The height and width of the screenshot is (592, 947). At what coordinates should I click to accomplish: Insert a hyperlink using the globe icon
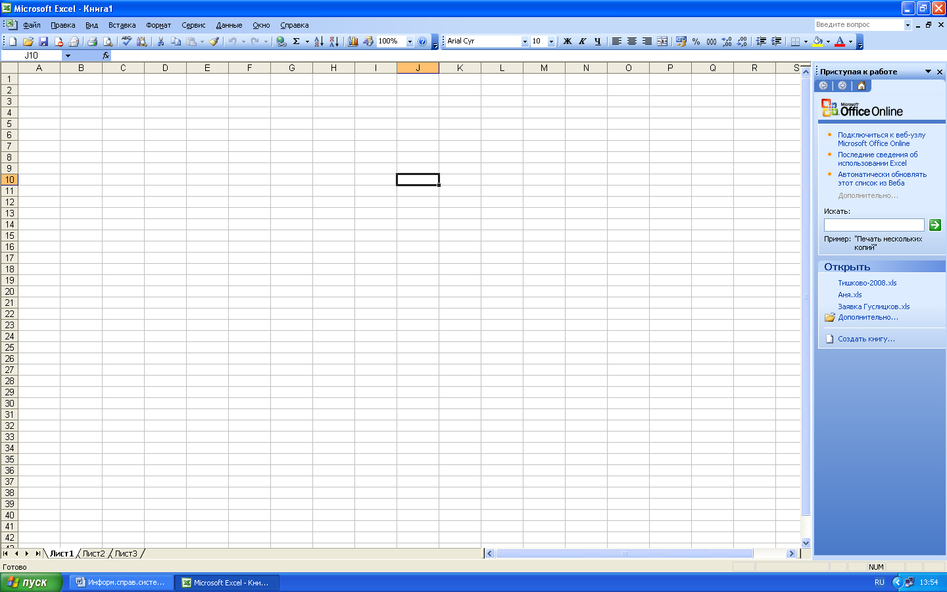click(x=281, y=41)
